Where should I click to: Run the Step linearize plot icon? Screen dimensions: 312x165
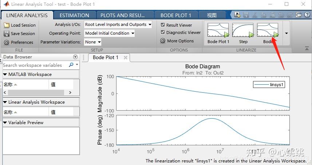[243, 30]
